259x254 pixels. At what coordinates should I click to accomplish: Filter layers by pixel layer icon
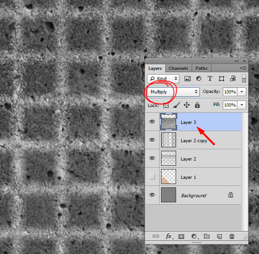click(x=187, y=78)
